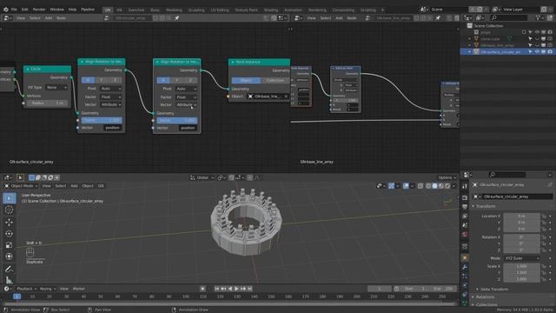
Task: Toggle selectability arrow for GN-base_line_array
Action: click(x=531, y=45)
